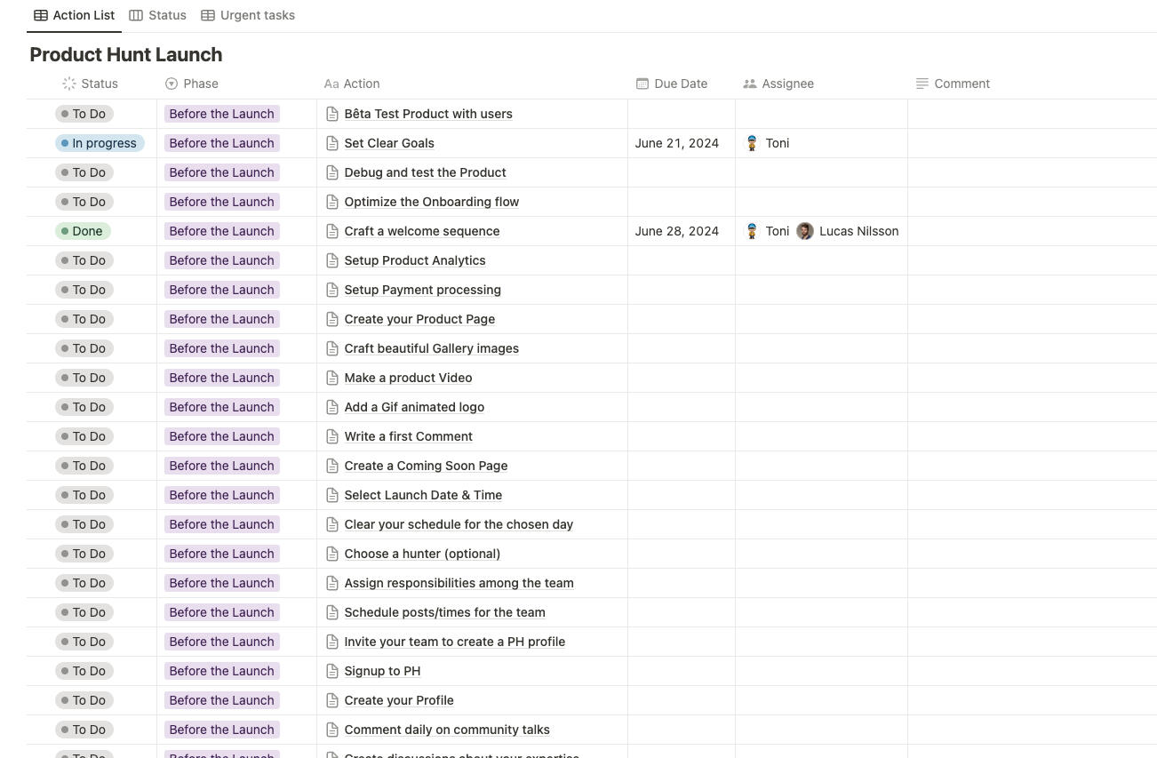Click Before the Launch tag on first row
1157x758 pixels.
click(221, 114)
